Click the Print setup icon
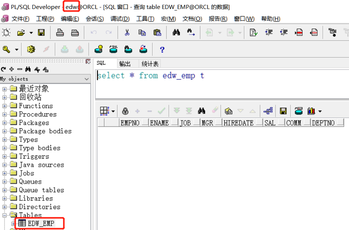Screen dimensions: 349x230 pyautogui.click(x=75, y=33)
